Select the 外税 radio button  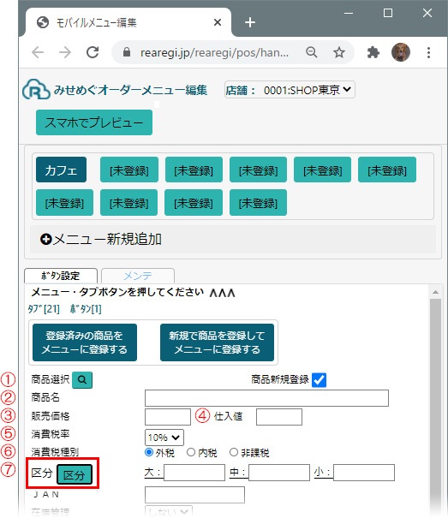click(x=149, y=452)
